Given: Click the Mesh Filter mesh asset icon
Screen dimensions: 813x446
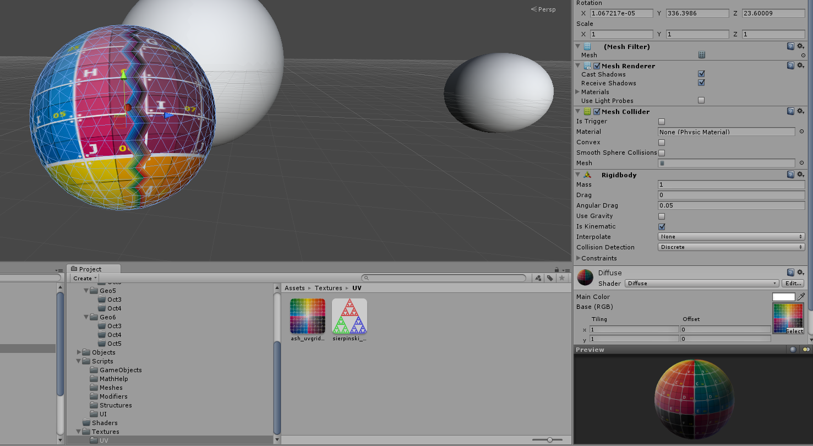Looking at the screenshot, I should (701, 55).
